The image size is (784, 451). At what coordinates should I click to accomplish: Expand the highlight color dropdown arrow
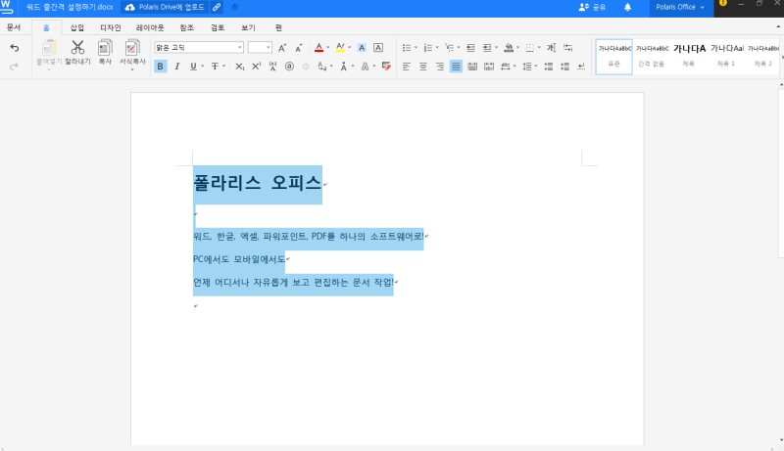pos(350,48)
